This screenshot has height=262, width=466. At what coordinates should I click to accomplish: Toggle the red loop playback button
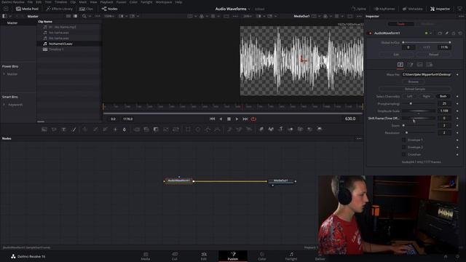pyautogui.click(x=253, y=119)
